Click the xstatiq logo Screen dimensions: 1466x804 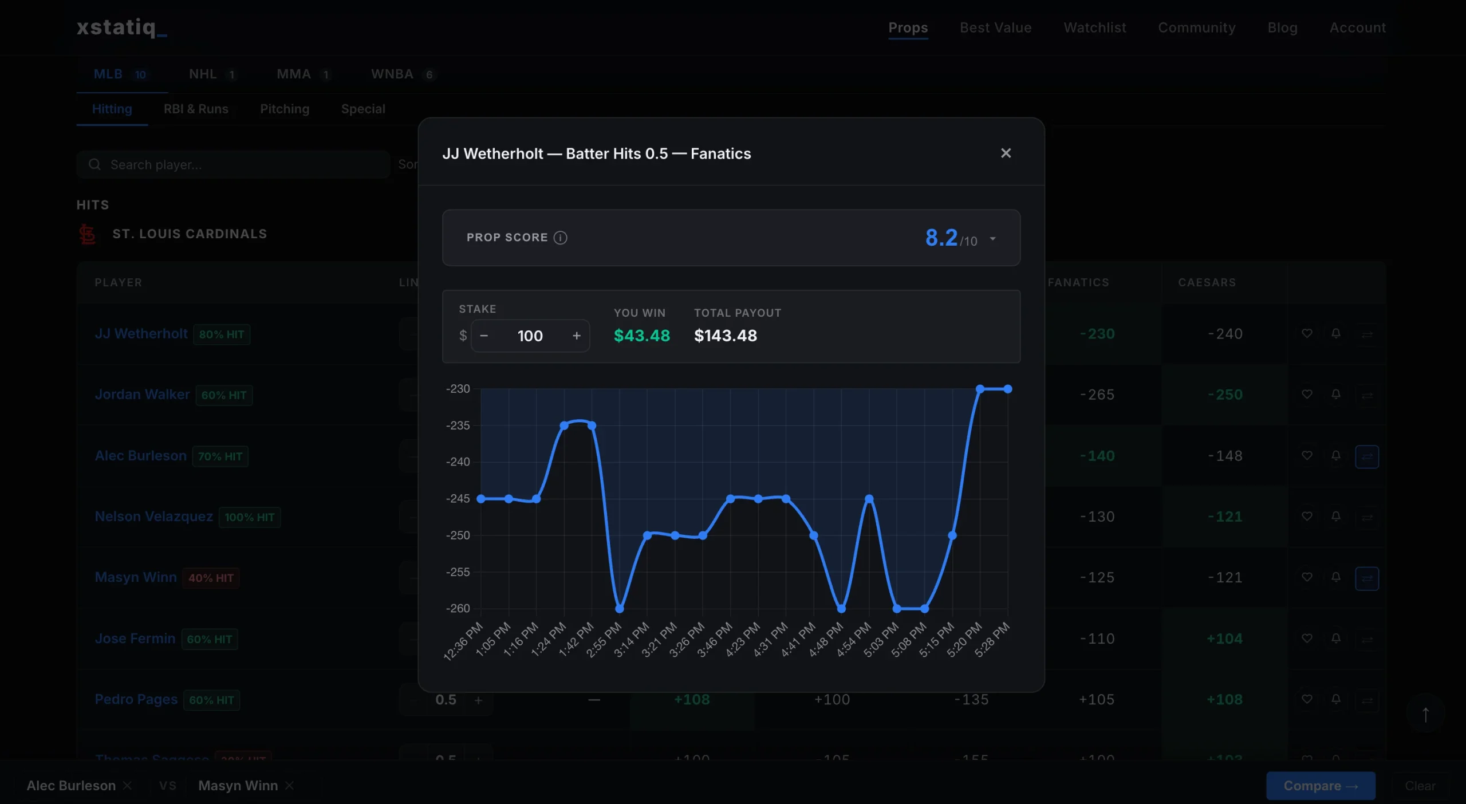(x=121, y=27)
